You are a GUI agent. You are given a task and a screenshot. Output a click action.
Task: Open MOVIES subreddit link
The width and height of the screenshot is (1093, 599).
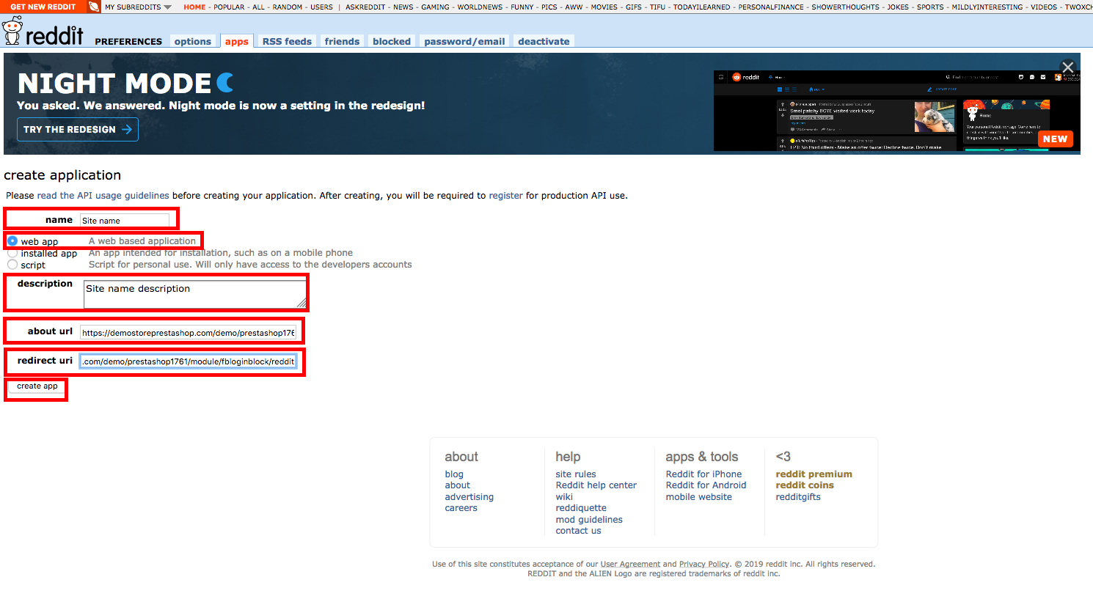(x=604, y=7)
